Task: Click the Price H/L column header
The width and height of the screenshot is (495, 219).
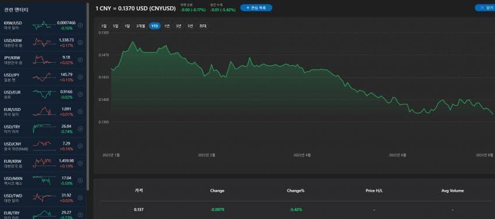Action: click(x=374, y=191)
